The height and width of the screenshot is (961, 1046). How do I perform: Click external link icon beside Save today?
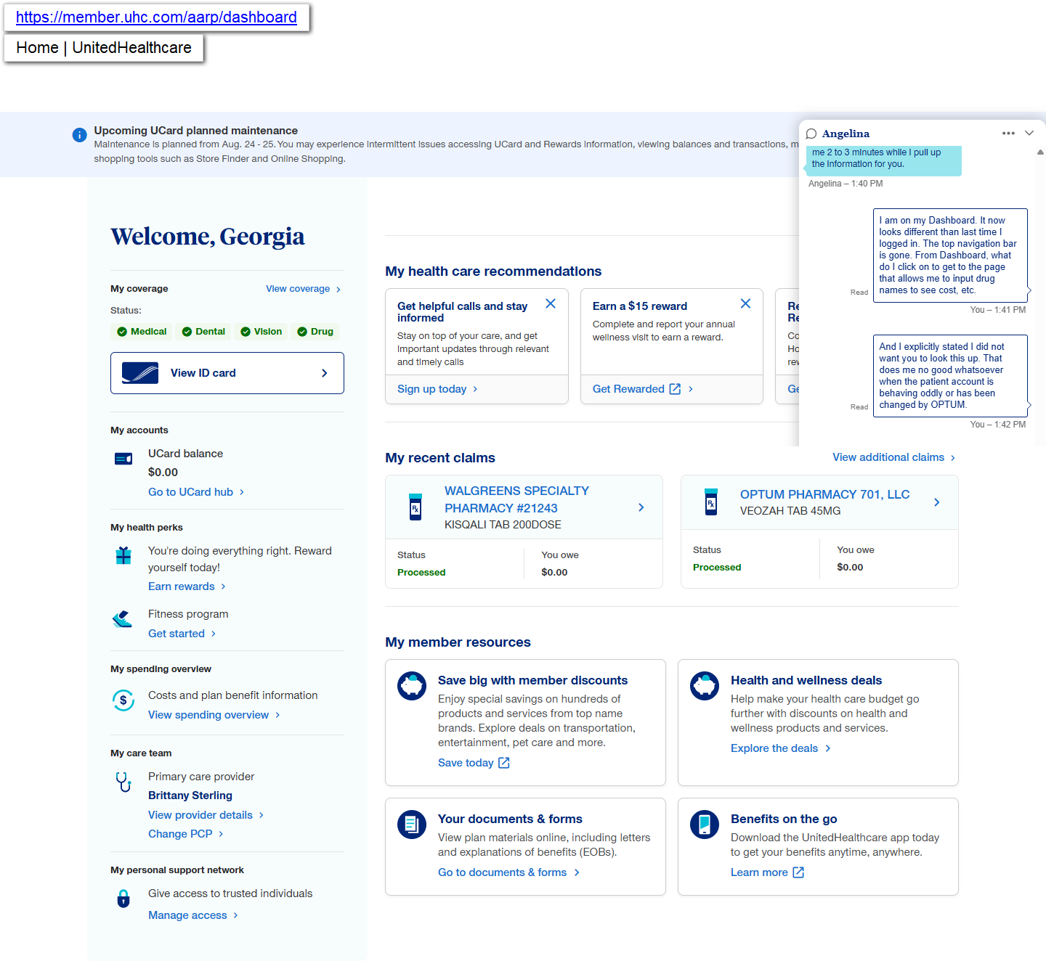[504, 763]
